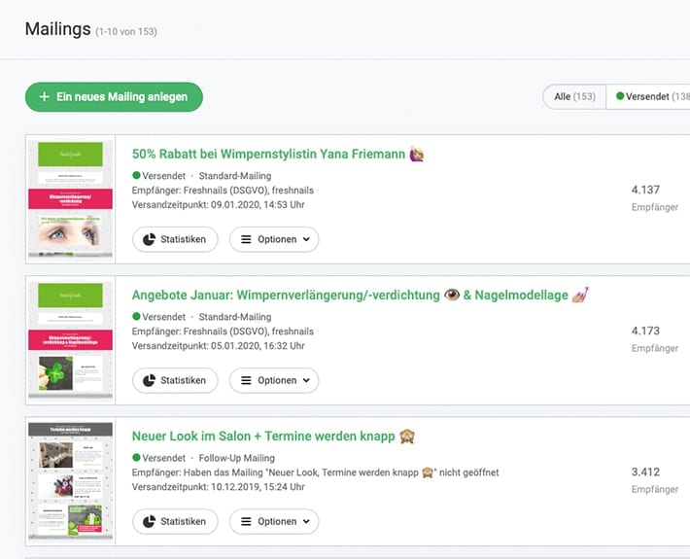Click the thumbnail preview of the Angebote Januar mailing
Image resolution: width=690 pixels, height=559 pixels.
pos(70,340)
